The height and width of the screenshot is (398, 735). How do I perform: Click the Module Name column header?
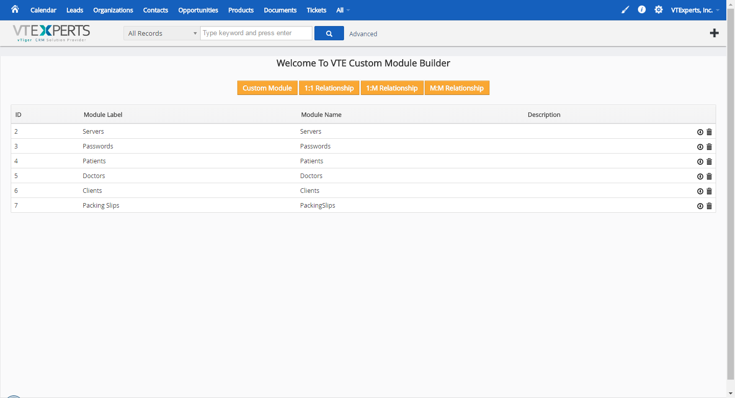tap(321, 115)
